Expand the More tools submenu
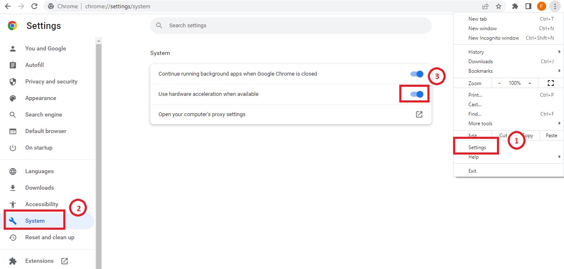This screenshot has width=564, height=269. [509, 124]
